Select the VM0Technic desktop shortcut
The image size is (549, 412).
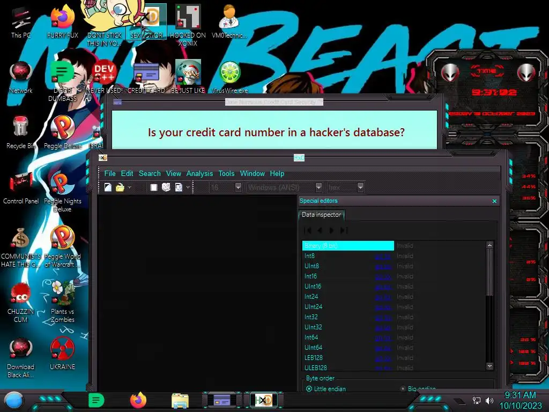[229, 21]
